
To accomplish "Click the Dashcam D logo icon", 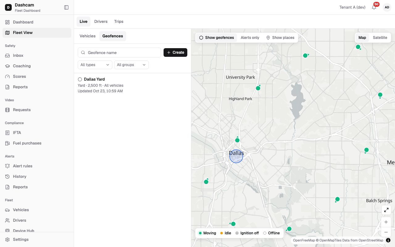I will coord(8,7).
